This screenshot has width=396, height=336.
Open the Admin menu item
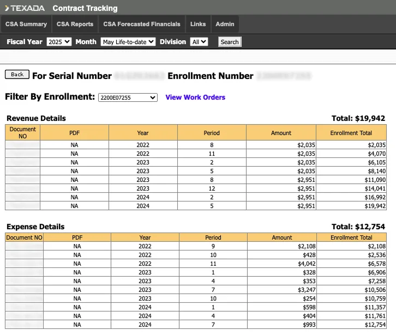coord(225,24)
